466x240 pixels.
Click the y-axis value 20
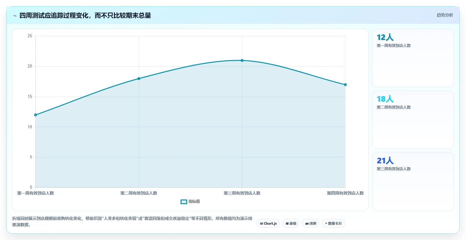click(30, 66)
